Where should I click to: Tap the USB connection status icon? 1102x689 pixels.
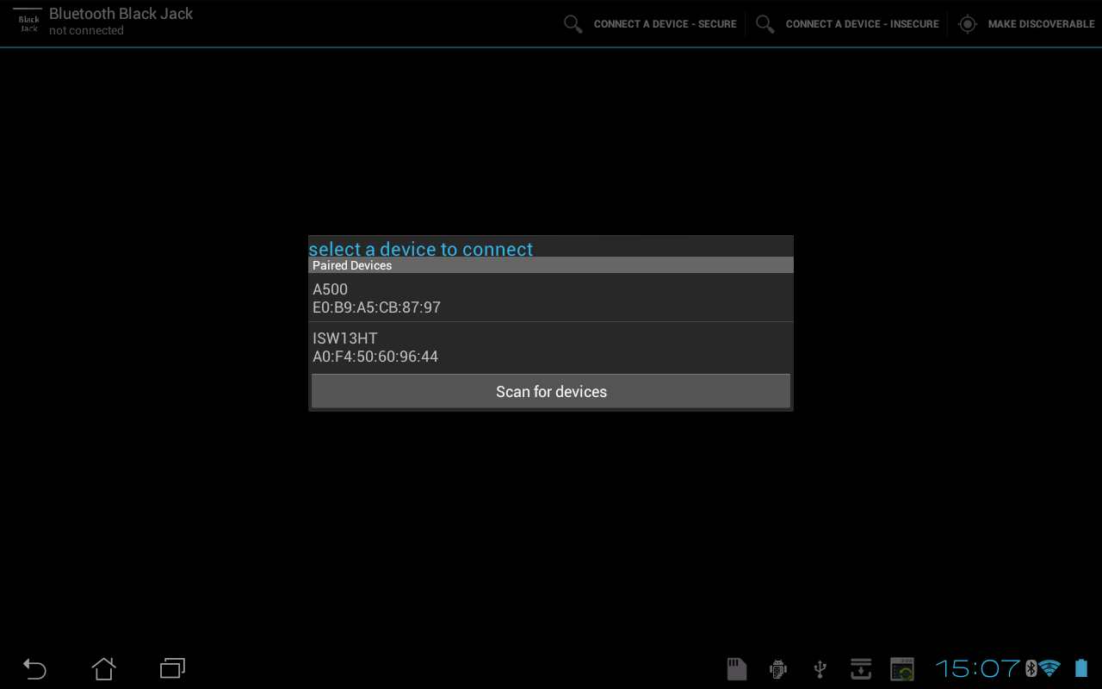[x=820, y=669]
